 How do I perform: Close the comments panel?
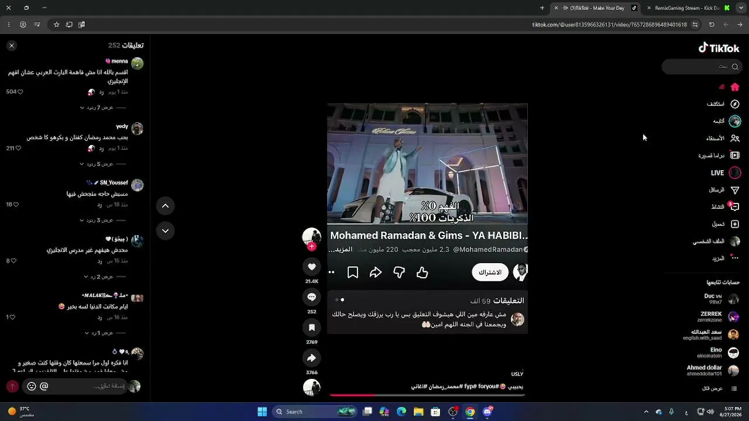click(x=11, y=45)
